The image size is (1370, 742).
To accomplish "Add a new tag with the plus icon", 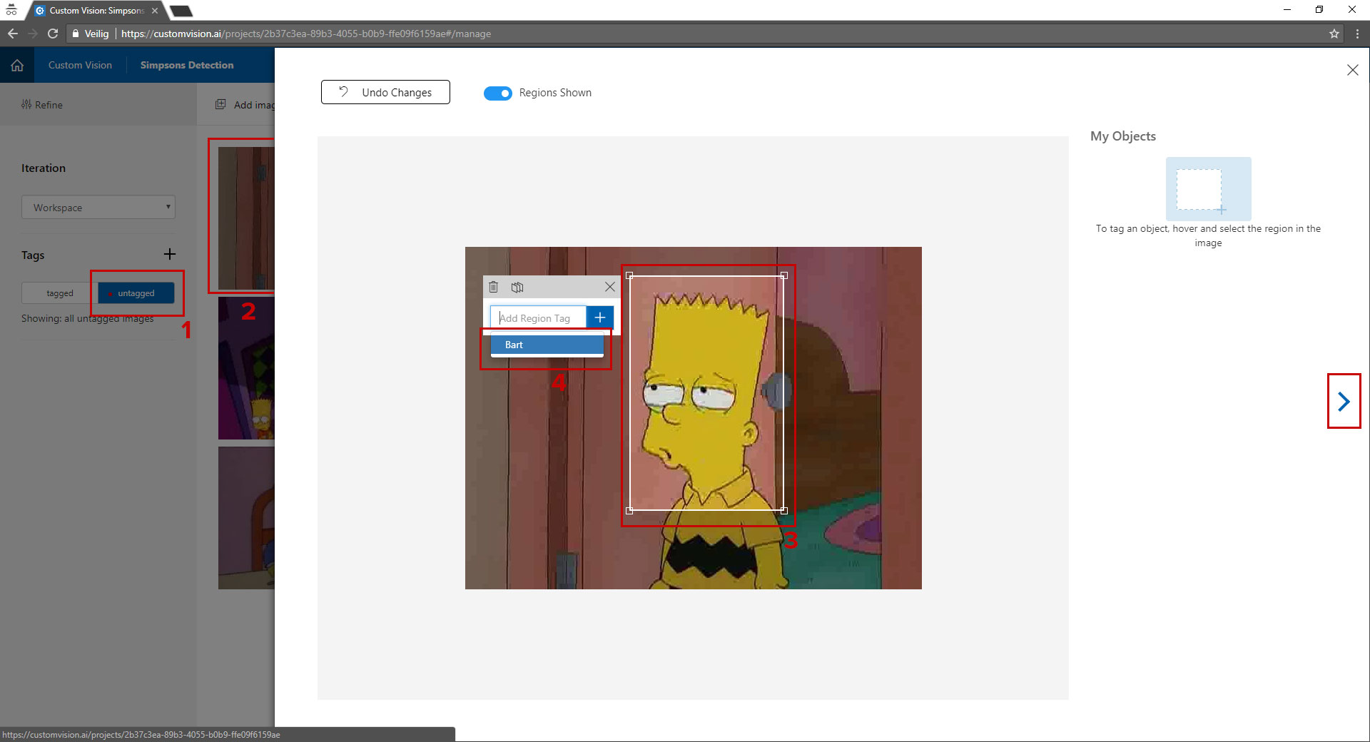I will tap(170, 254).
